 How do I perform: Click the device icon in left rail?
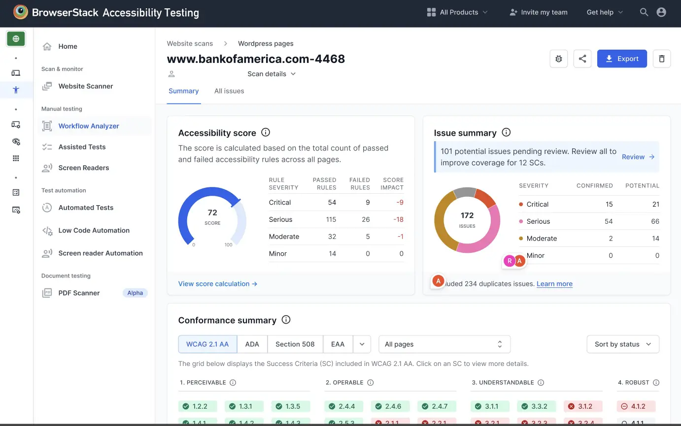pyautogui.click(x=16, y=73)
